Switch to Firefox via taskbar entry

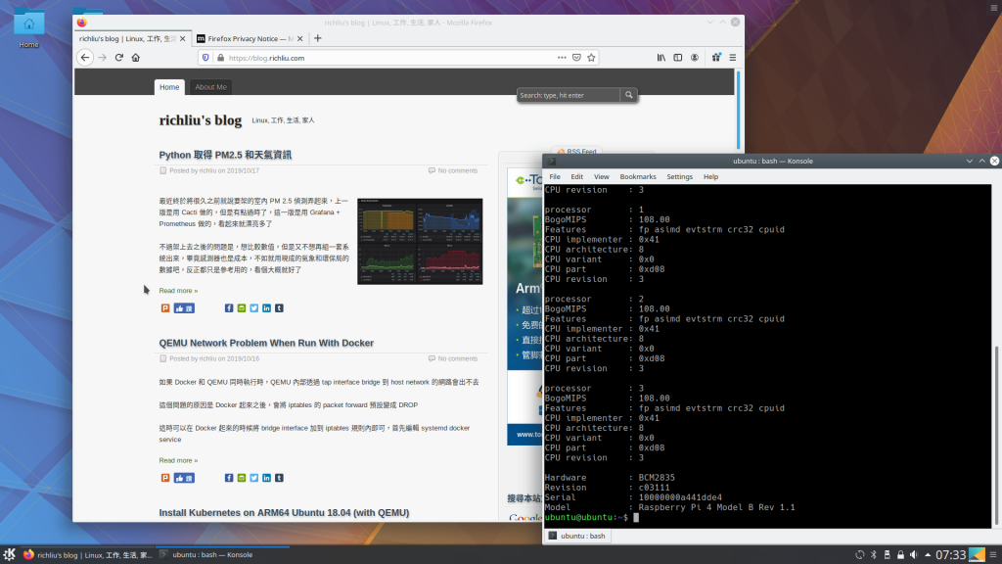[88, 555]
